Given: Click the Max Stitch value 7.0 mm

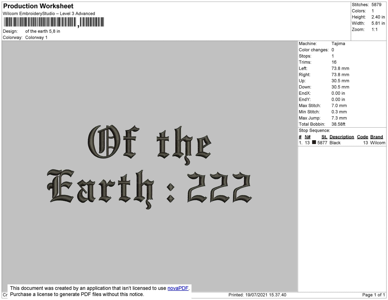Looking at the screenshot, I should 339,106.
